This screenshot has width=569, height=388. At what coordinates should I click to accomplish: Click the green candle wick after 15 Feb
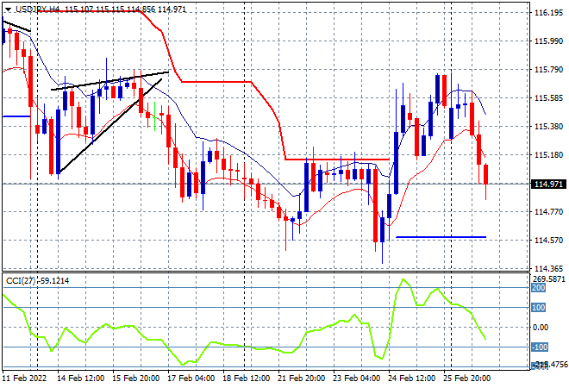click(155, 116)
